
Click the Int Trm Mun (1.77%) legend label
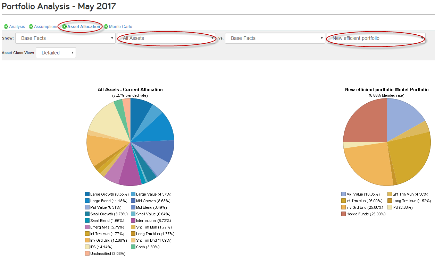click(x=107, y=234)
